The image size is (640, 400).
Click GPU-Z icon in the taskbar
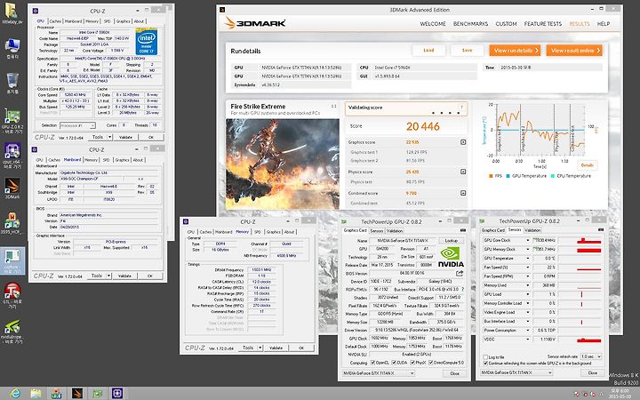[x=97, y=394]
